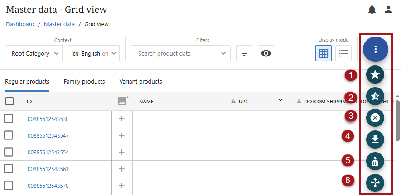
Task: Open the filter lines icon button
Action: tap(244, 53)
